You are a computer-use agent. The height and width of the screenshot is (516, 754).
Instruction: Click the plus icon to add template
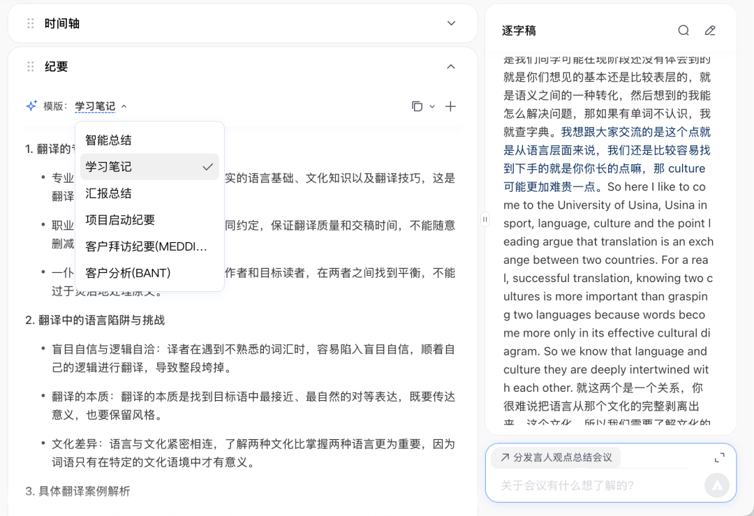click(x=450, y=106)
